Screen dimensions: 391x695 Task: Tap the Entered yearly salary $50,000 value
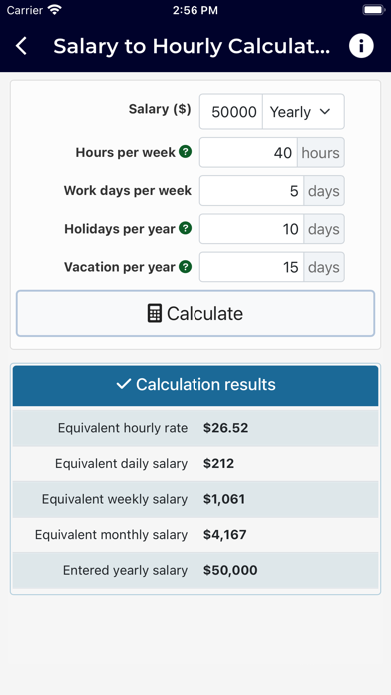click(230, 570)
